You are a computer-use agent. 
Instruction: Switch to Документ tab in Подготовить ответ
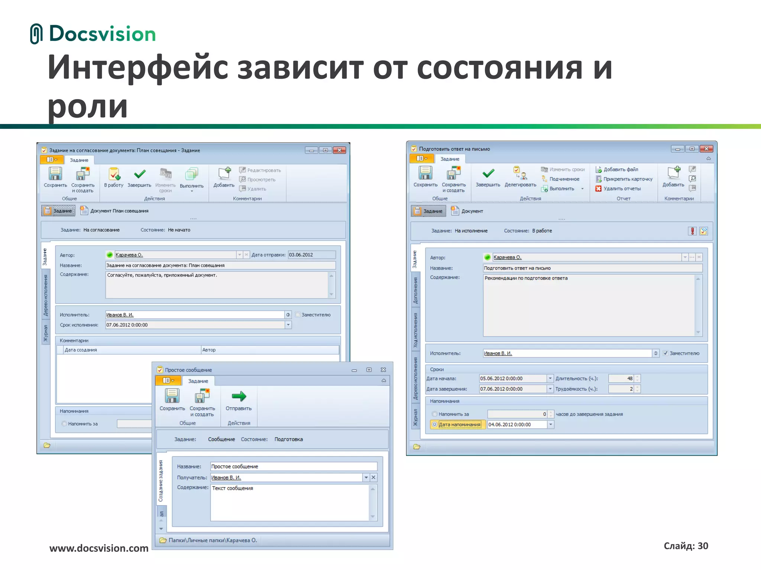[x=467, y=211]
